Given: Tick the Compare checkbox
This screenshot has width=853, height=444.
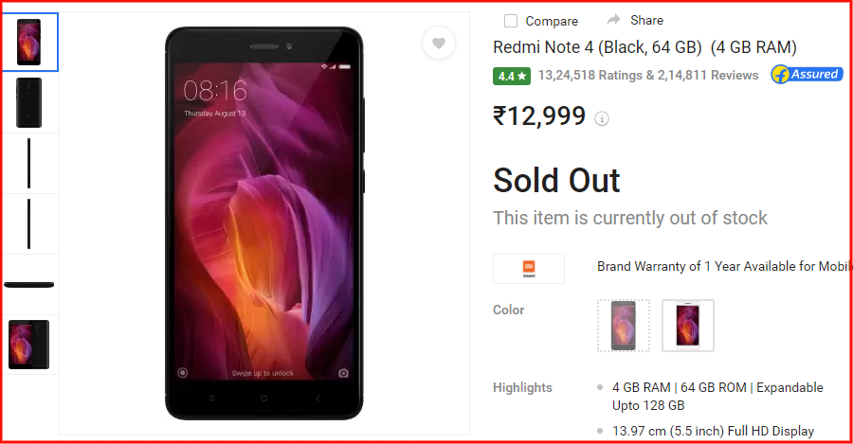Looking at the screenshot, I should tap(511, 21).
